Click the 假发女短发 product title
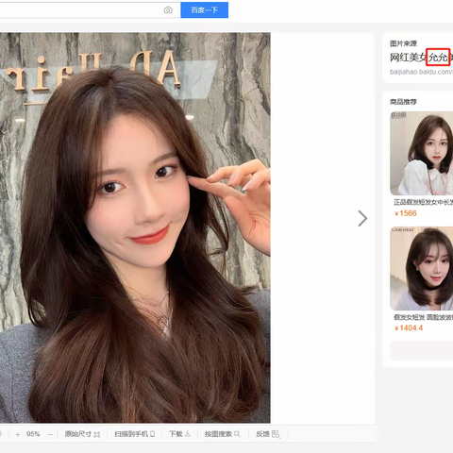The width and height of the screenshot is (453, 453). click(424, 317)
